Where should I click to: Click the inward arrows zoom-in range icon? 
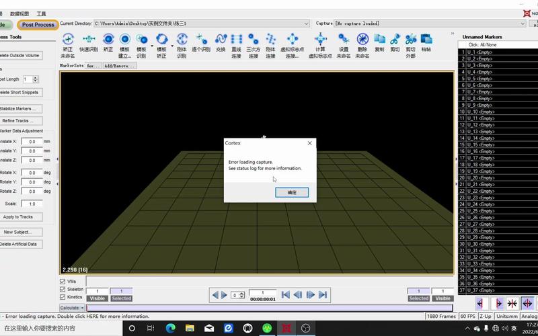pos(512,304)
